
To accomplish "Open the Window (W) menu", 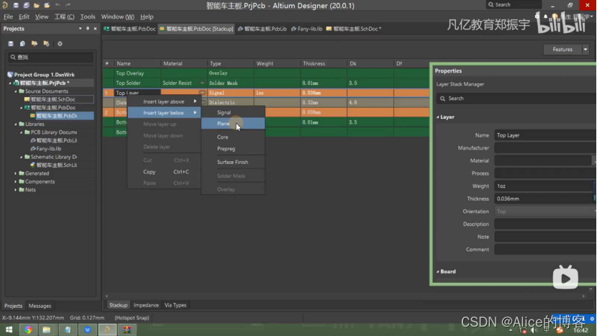I will point(117,17).
